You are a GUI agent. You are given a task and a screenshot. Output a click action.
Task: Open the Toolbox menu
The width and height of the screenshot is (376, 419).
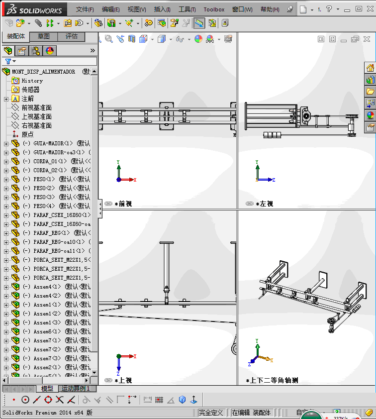[x=214, y=9]
